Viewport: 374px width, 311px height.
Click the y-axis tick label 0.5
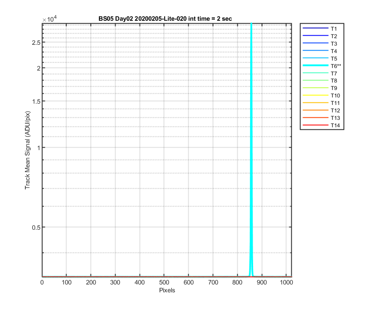[x=36, y=228]
